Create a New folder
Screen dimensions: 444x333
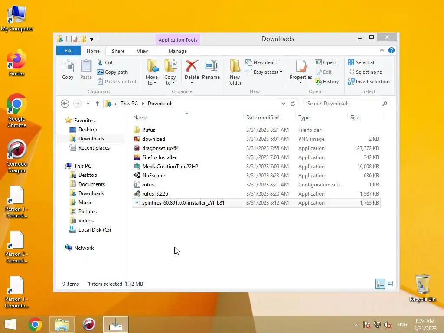(x=235, y=72)
